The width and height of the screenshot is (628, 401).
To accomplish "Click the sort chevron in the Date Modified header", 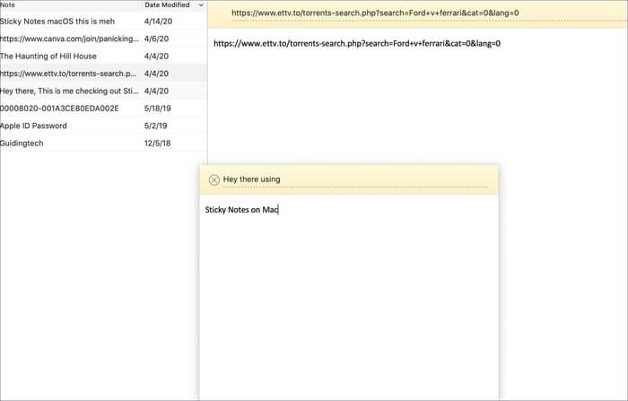I will coord(200,5).
